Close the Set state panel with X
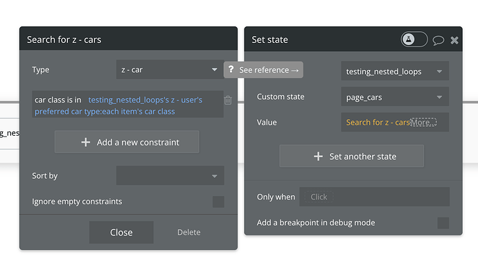Screen dimensions: 478x277 tap(454, 40)
